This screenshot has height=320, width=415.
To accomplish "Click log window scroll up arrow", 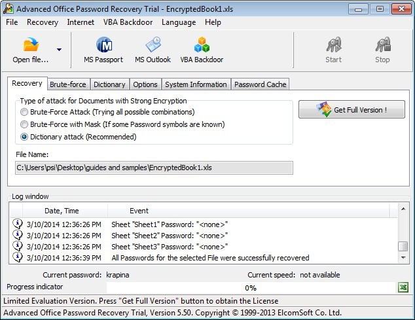I will pyautogui.click(x=403, y=209).
